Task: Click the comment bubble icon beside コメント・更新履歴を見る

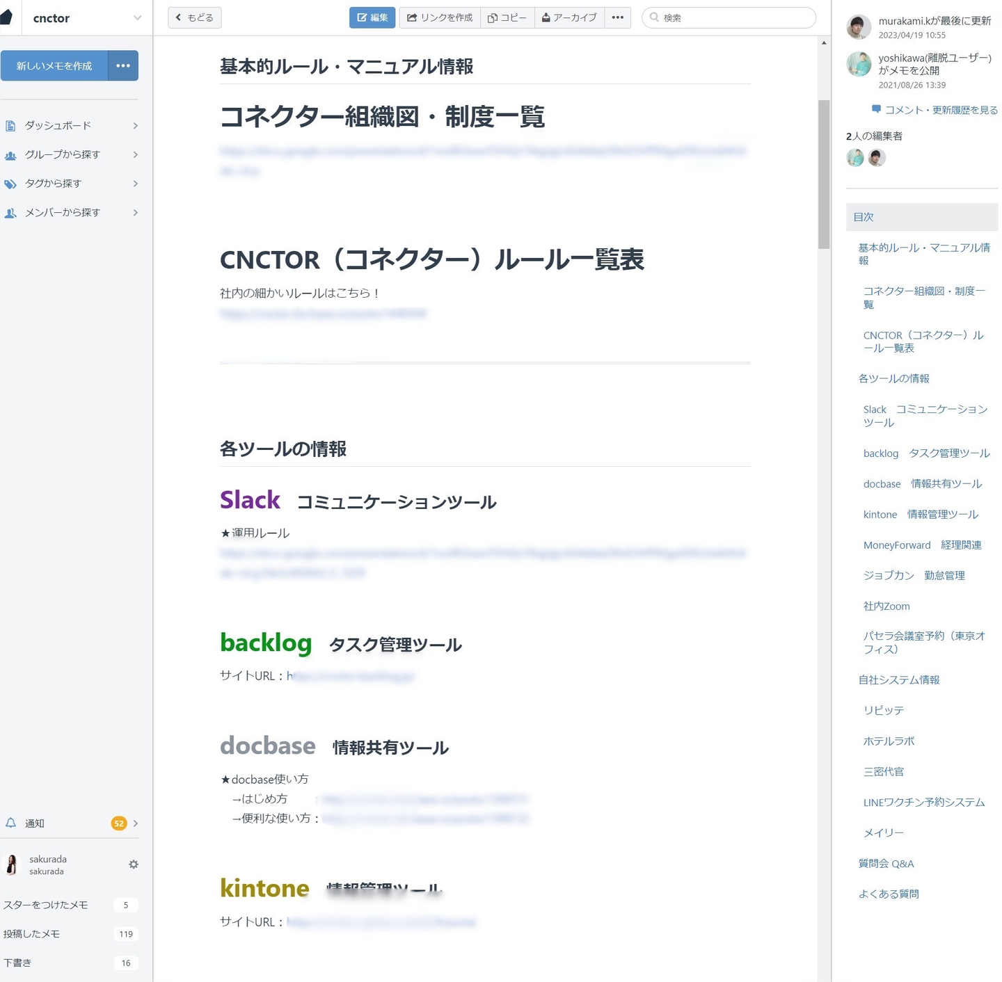Action: click(x=876, y=109)
